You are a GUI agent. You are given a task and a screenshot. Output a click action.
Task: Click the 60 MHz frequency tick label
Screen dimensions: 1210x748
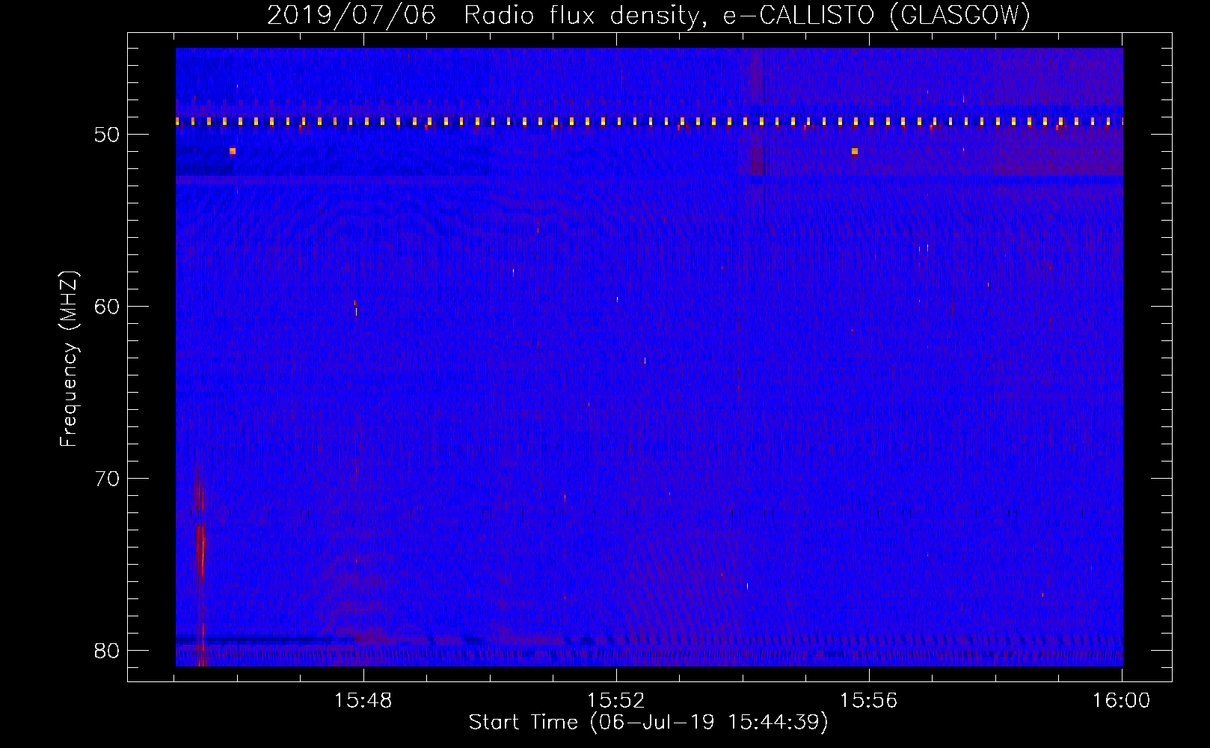(x=107, y=307)
